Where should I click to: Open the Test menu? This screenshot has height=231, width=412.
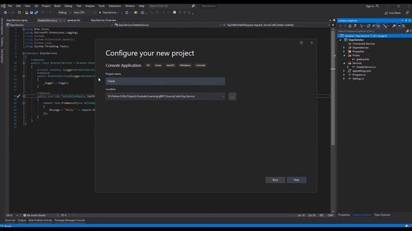[79, 6]
